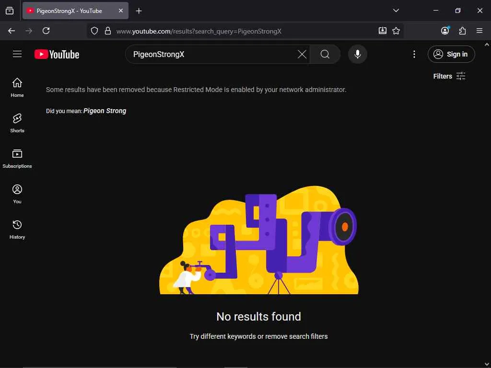Click the No results found heading
The width and height of the screenshot is (491, 368).
258,316
